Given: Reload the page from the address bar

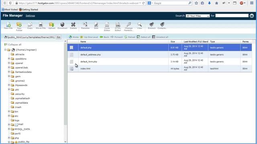Looking at the screenshot, I should coord(143,3).
